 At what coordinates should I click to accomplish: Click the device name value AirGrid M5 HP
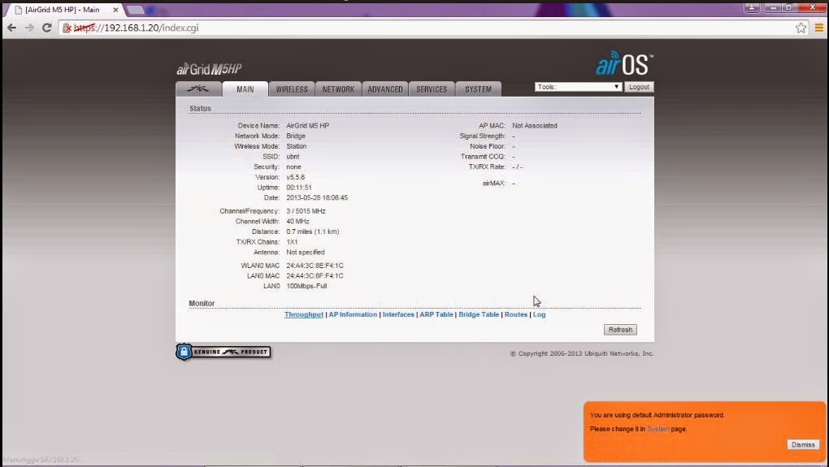tap(308, 126)
